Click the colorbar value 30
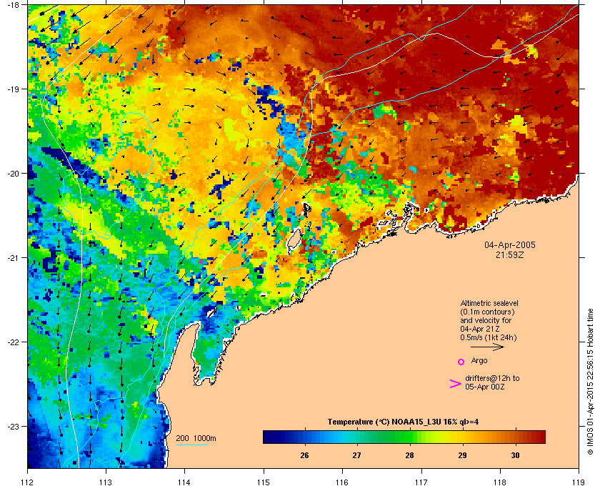Viewport: 600px width, 486px height. 515,455
